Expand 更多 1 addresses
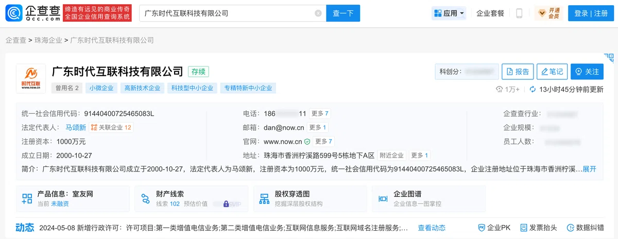This screenshot has height=239, width=618. click(x=420, y=155)
